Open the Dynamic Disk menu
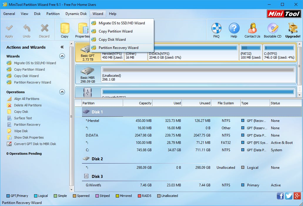This screenshot has width=303, height=206. point(76,14)
